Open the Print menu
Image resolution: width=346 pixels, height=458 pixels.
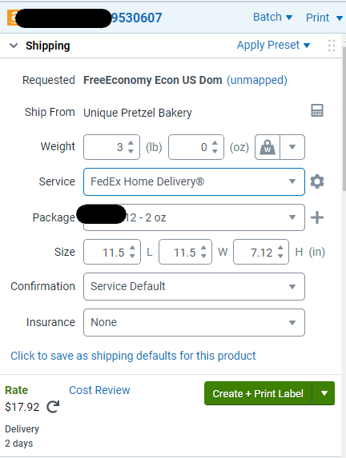point(324,18)
